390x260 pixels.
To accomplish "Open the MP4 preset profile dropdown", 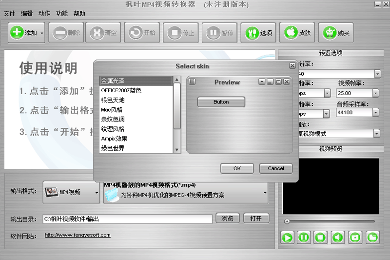I will 186,193.
